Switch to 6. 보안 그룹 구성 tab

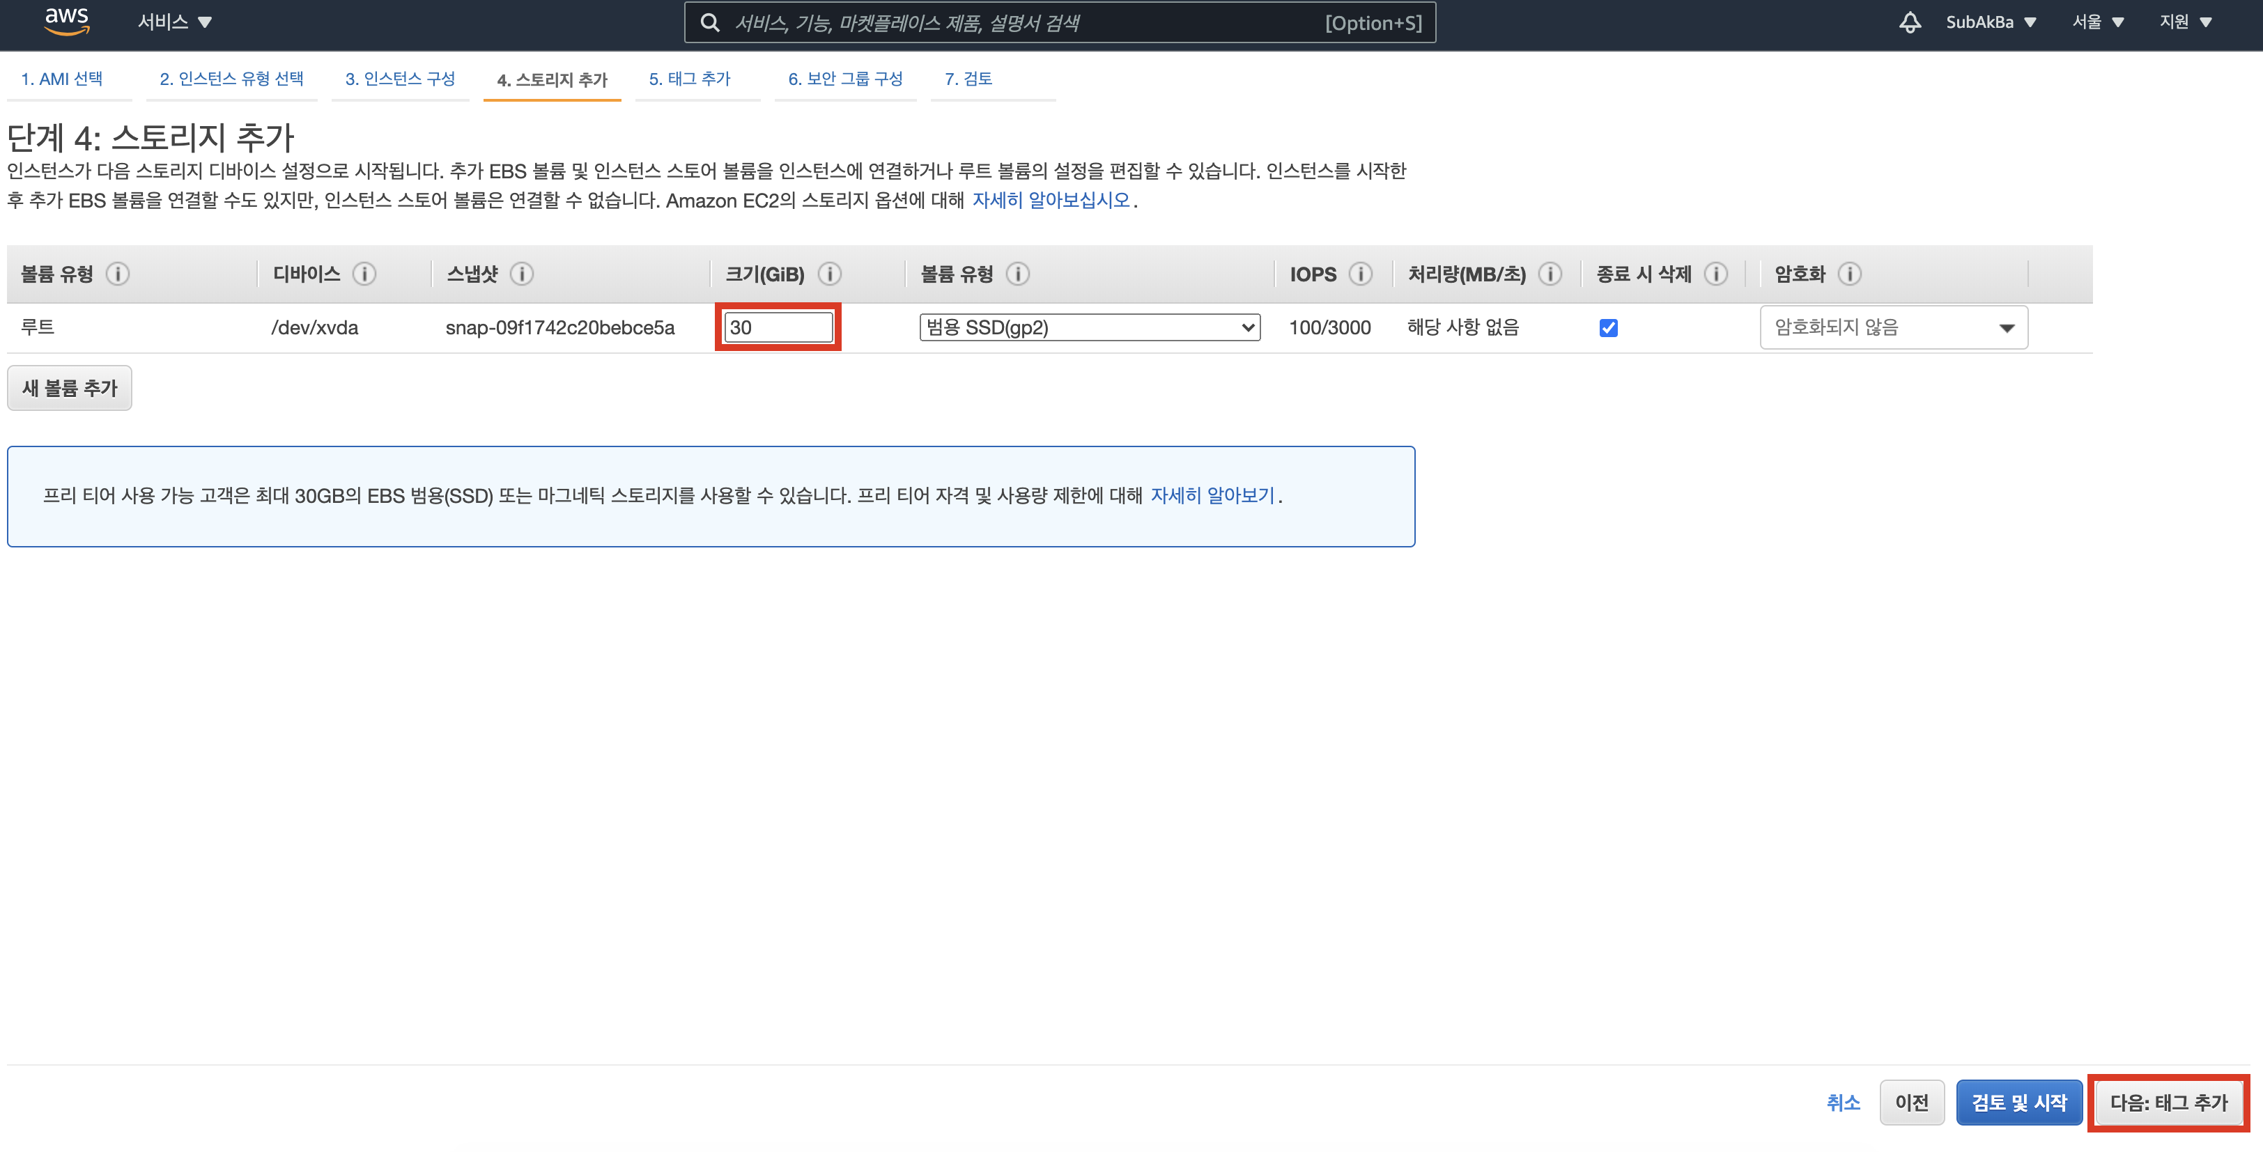(844, 79)
